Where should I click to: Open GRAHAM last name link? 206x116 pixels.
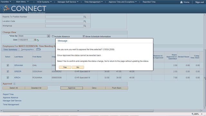tap(19, 65)
